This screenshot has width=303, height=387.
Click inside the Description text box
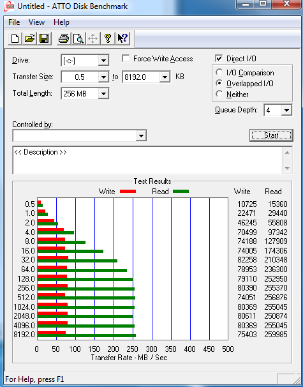click(x=147, y=160)
